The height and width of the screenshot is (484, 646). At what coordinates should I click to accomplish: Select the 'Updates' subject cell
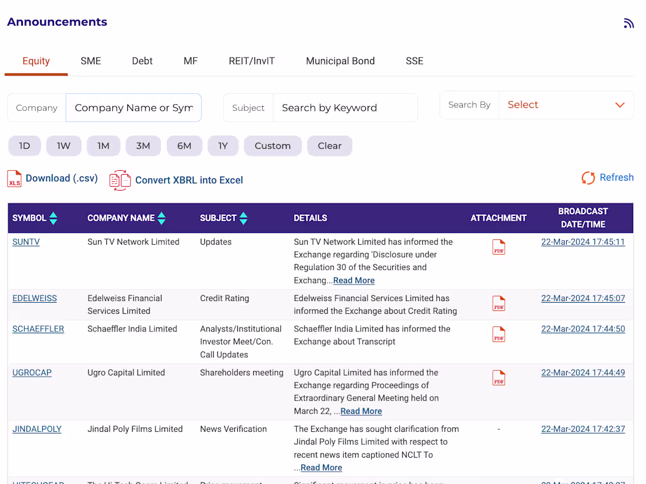point(216,242)
